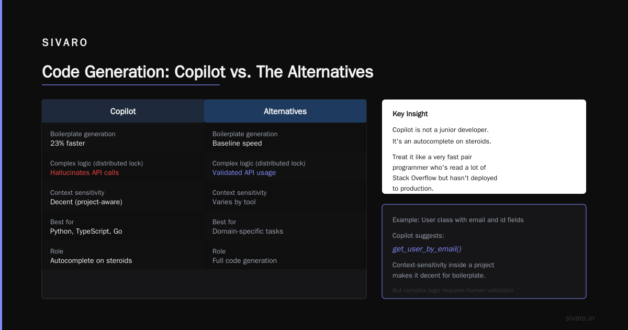
Task: Click the 'Copilot suggests:' label
Action: (418, 235)
